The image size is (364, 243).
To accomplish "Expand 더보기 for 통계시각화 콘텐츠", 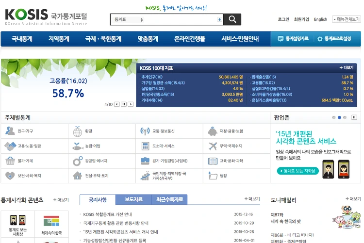I will pyautogui.click(x=61, y=200).
